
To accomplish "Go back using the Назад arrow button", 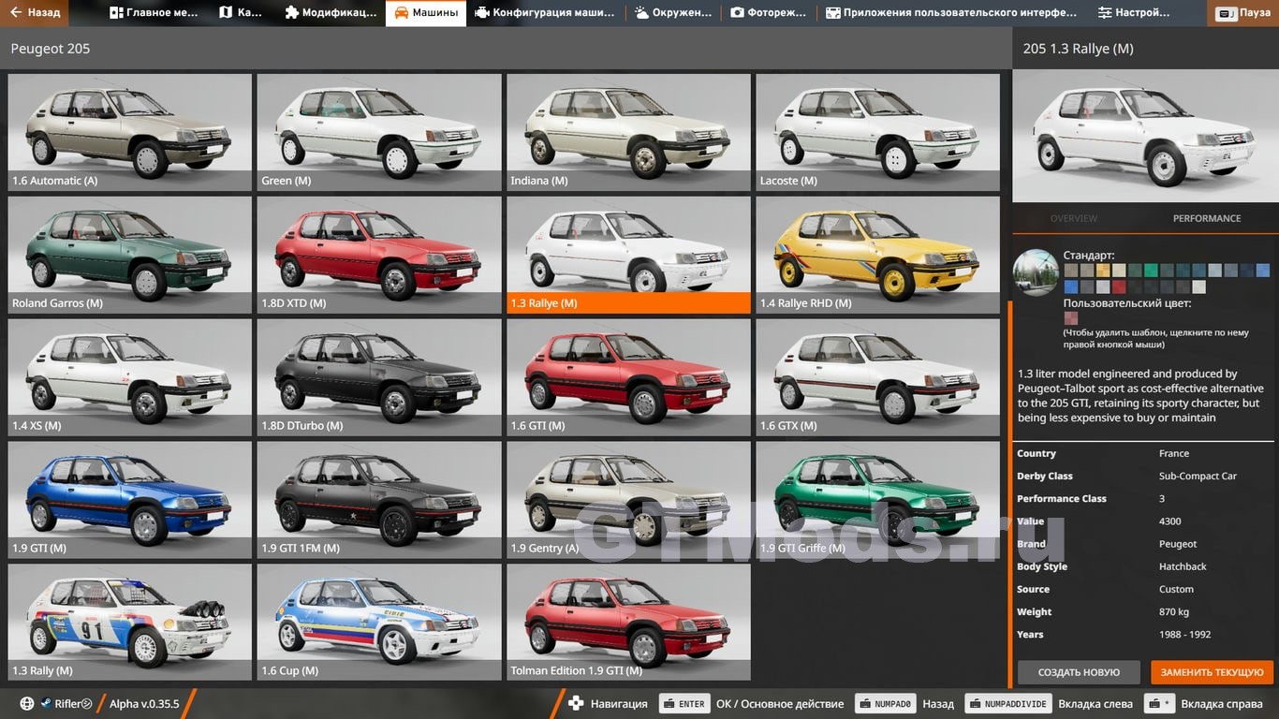I will point(35,13).
